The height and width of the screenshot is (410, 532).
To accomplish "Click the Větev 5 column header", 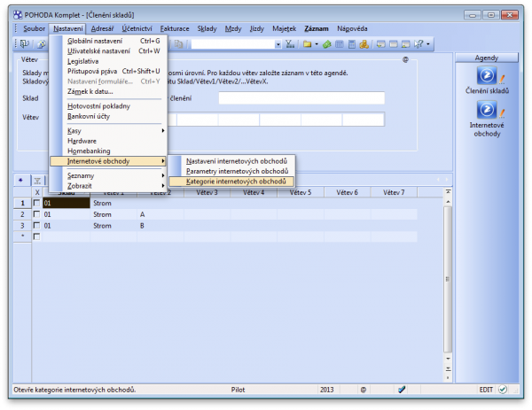I will 301,192.
